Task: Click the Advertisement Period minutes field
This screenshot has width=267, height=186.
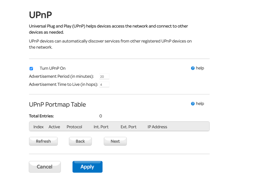Action: [x=104, y=77]
